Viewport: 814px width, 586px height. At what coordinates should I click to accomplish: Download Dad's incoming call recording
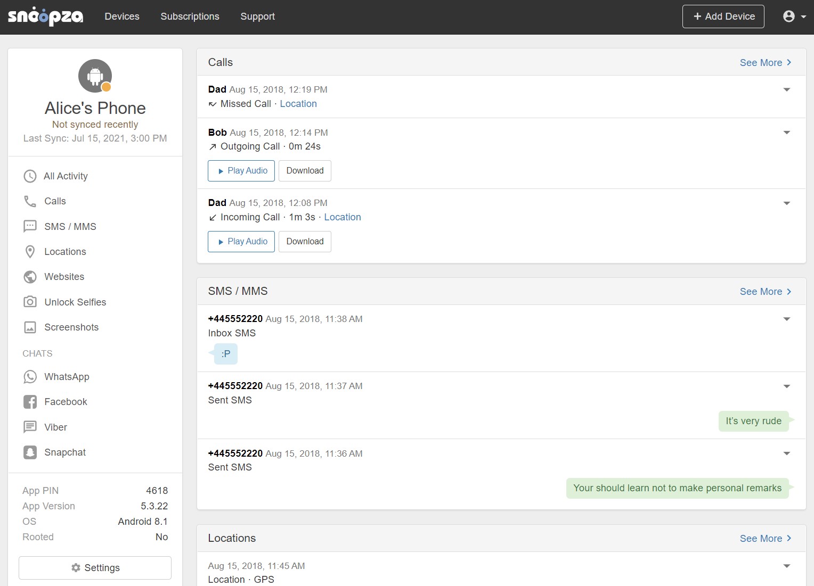(x=305, y=242)
